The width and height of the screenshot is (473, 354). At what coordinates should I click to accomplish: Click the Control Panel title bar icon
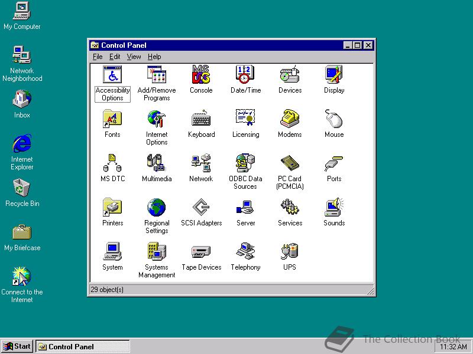pyautogui.click(x=95, y=45)
